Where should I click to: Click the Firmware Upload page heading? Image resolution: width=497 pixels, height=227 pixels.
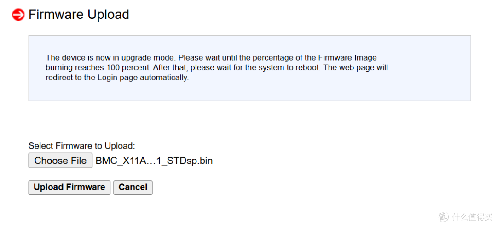pos(79,15)
